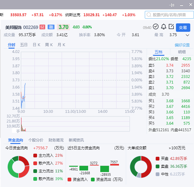The height and width of the screenshot is (187, 194).
Task: Click the 7557 red inflow bar
Action: coord(115,165)
